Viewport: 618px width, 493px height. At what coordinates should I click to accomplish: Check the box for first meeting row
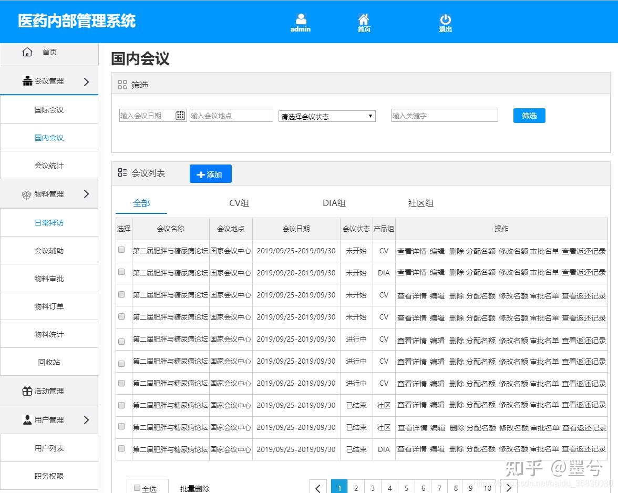click(121, 250)
